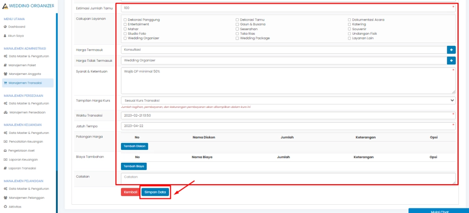Click the Wedding Organizer logo icon
Screen dimensions: 469x213
click(5, 5)
